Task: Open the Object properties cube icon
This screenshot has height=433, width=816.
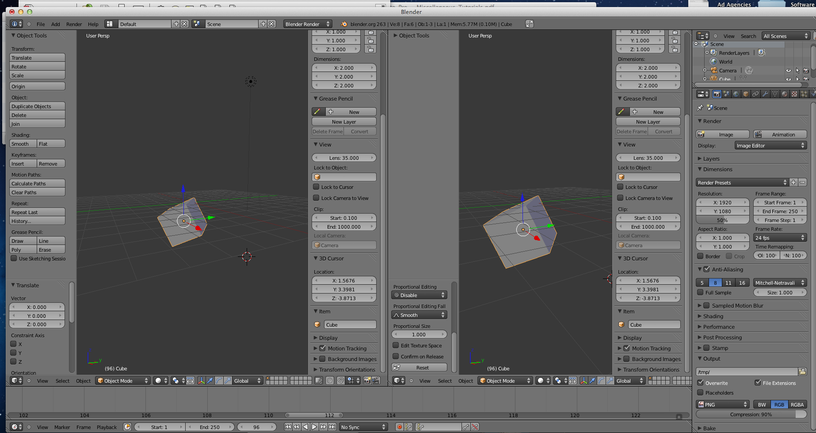Action: [x=746, y=94]
